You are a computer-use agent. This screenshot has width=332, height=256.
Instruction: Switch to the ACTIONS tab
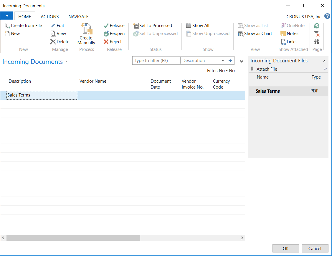(x=49, y=17)
